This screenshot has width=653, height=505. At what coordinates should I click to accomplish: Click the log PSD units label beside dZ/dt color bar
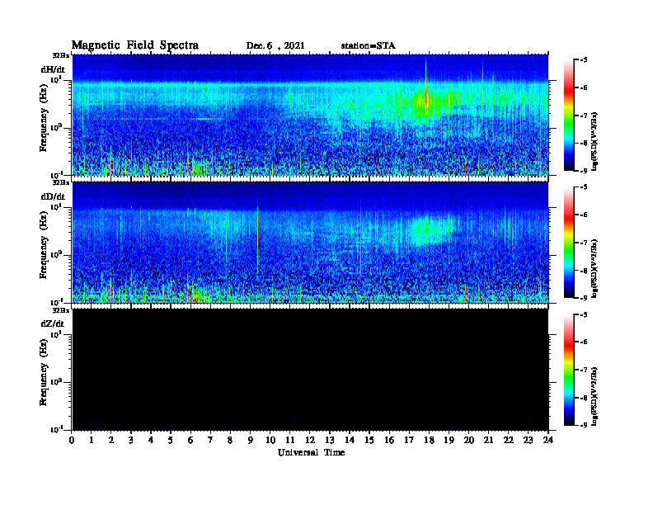point(594,395)
